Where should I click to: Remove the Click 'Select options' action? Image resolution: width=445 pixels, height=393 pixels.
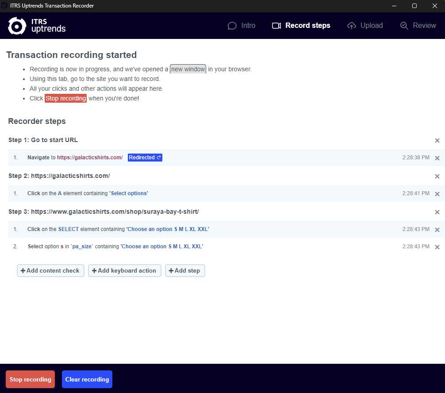[x=437, y=194]
